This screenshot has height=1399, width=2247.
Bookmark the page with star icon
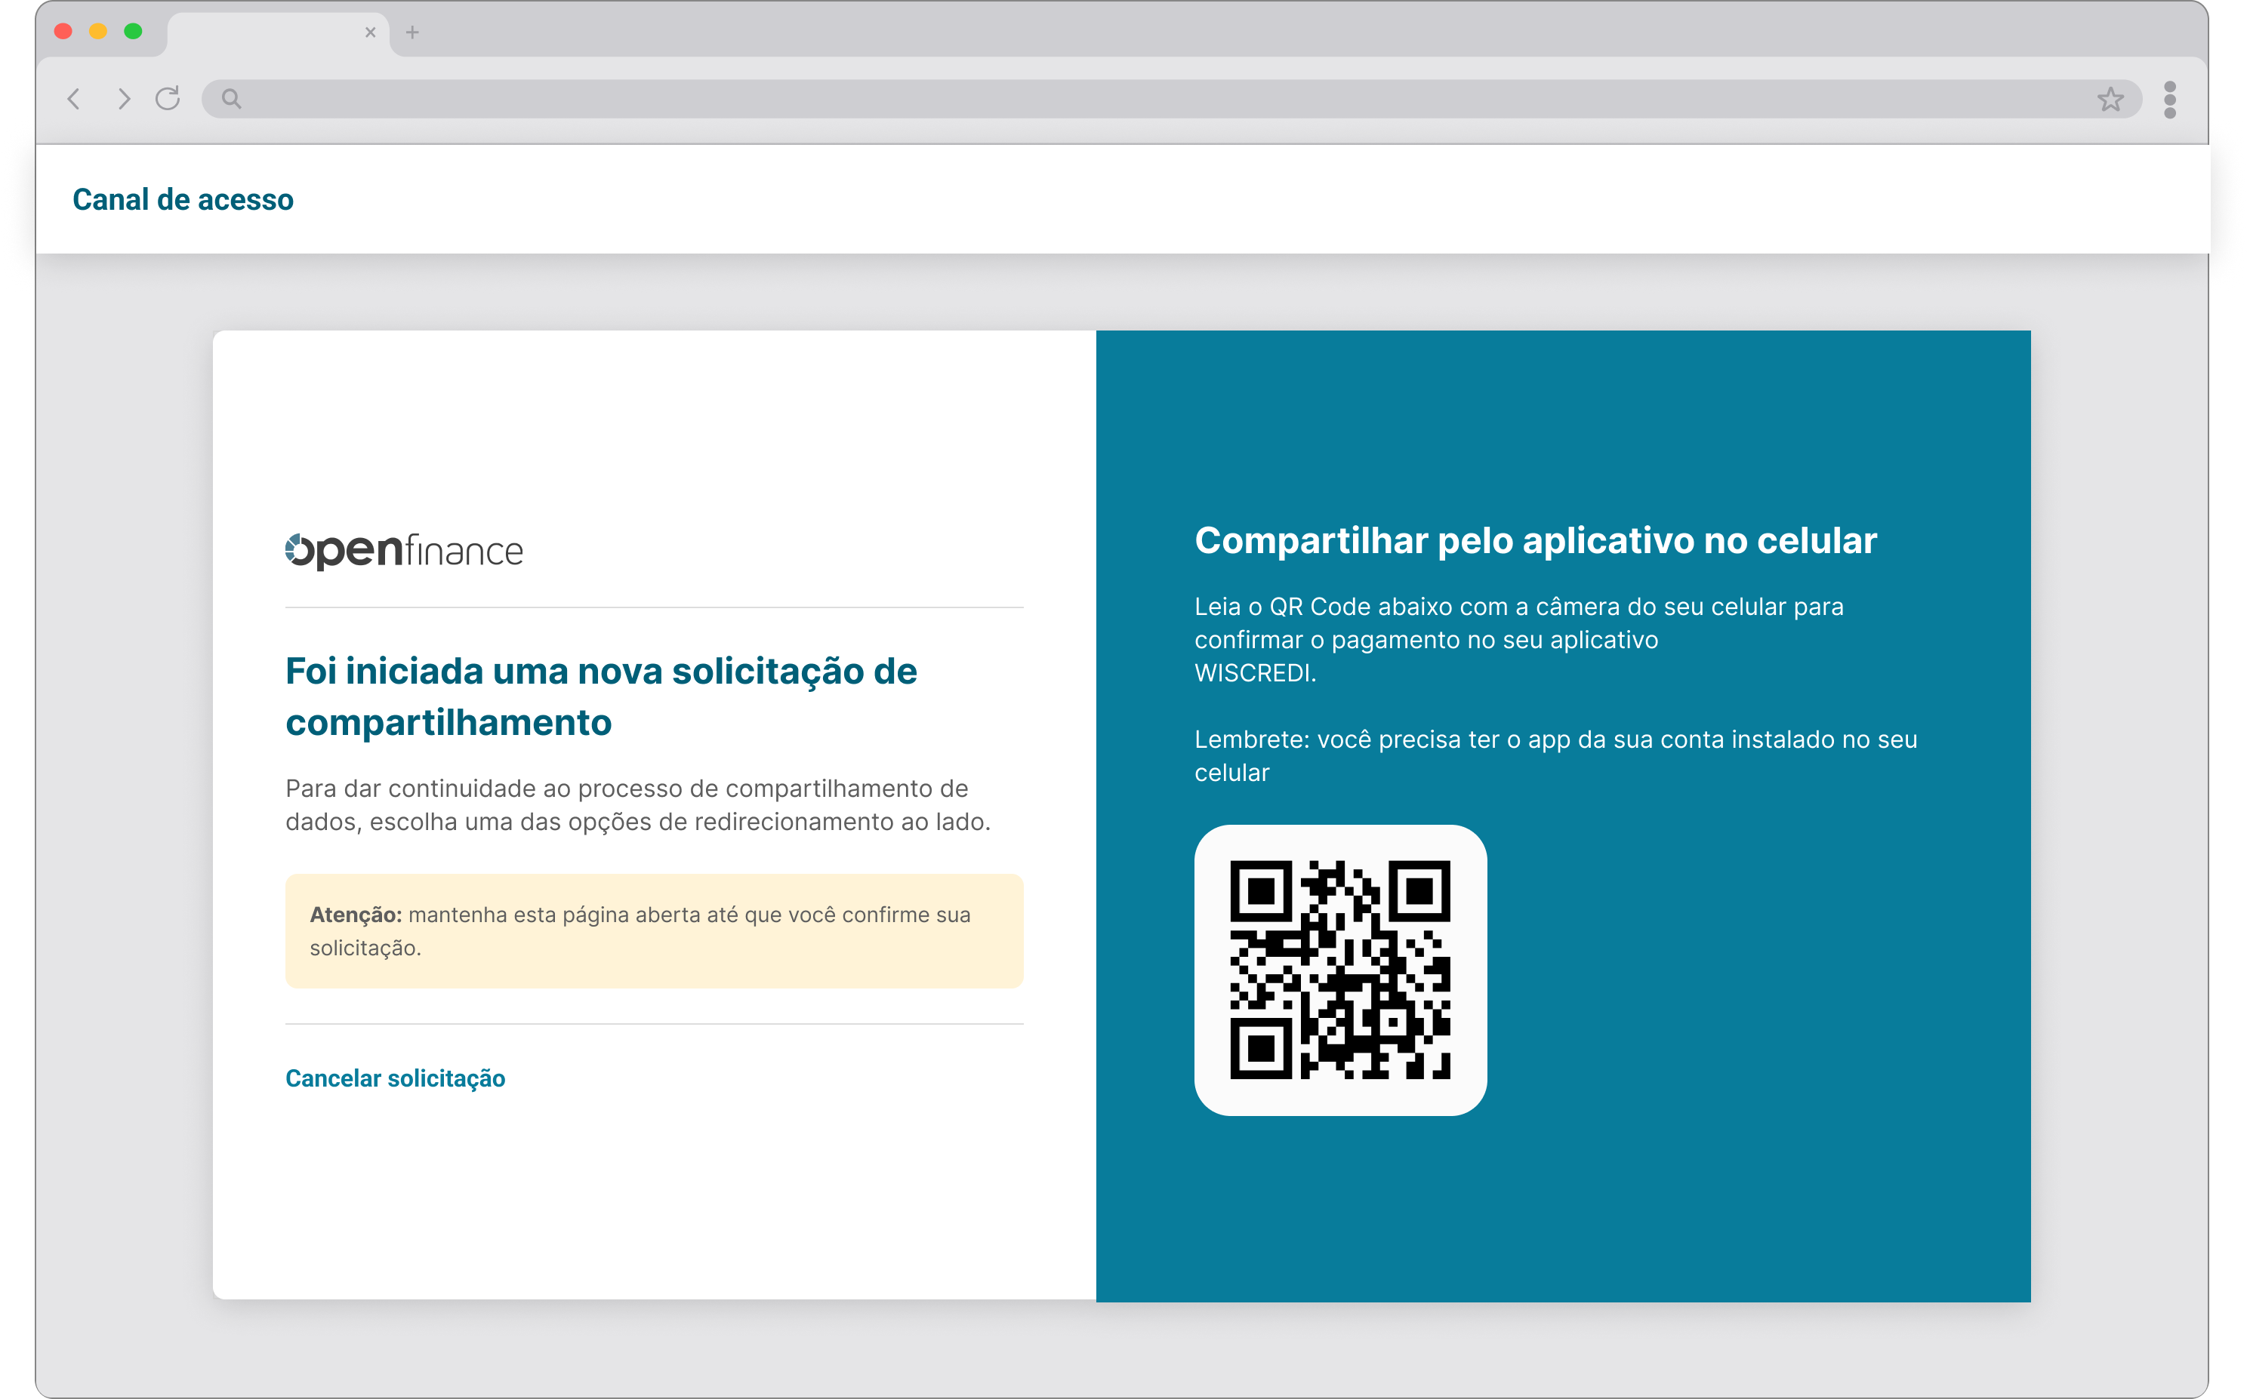coord(2110,99)
